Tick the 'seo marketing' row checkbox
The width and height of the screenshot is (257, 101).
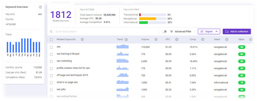click(51, 61)
